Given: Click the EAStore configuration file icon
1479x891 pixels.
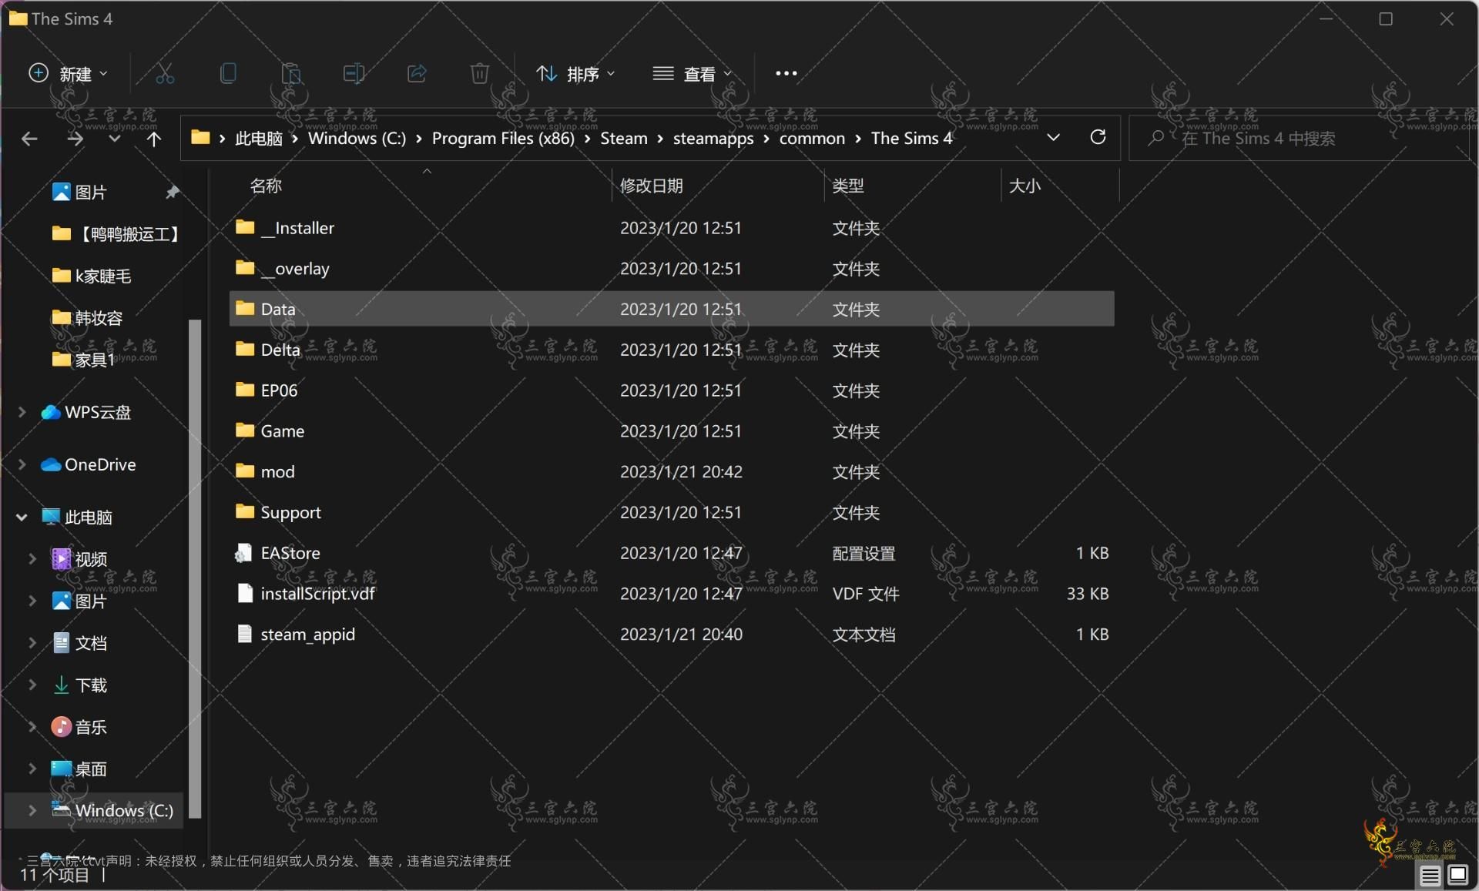Looking at the screenshot, I should (244, 553).
